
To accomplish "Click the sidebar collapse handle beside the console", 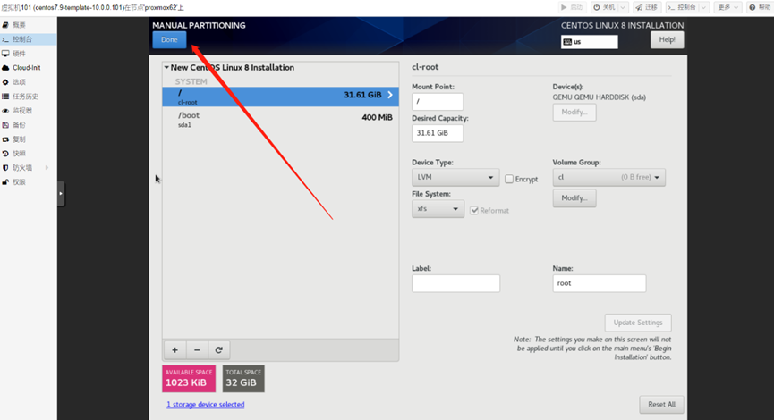I will click(x=61, y=193).
